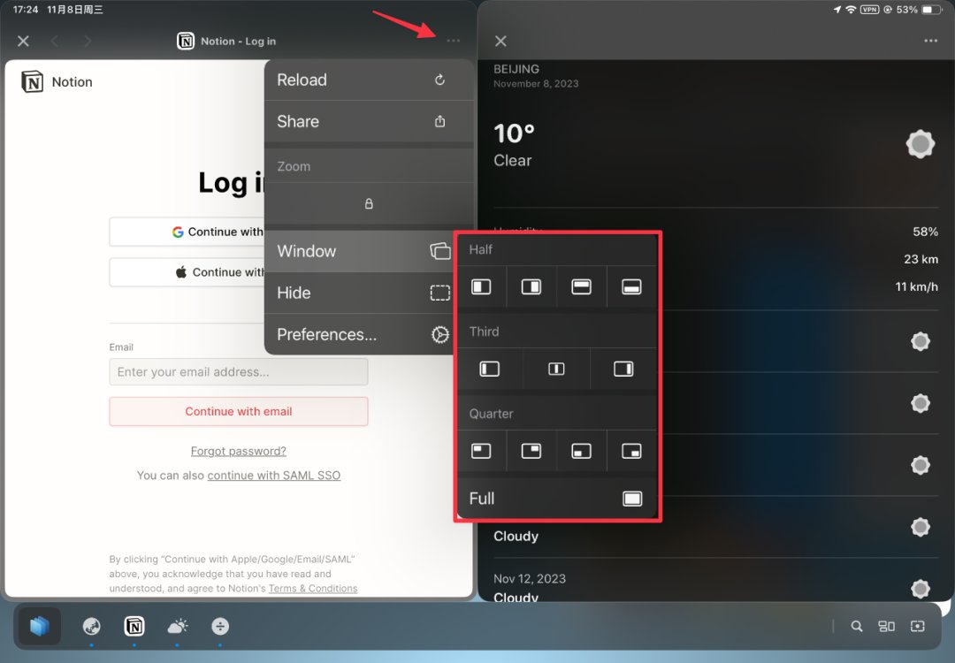The image size is (955, 663).
Task: Click the battery indicator in status bar
Action: [x=931, y=10]
